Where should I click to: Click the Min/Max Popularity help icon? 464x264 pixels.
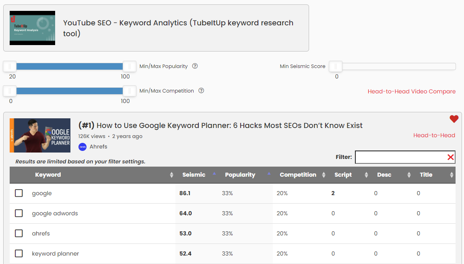[x=195, y=66]
